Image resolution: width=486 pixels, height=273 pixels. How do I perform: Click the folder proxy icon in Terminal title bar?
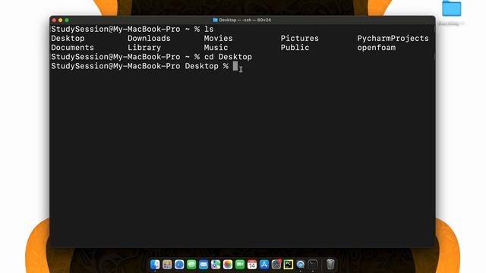pos(215,20)
